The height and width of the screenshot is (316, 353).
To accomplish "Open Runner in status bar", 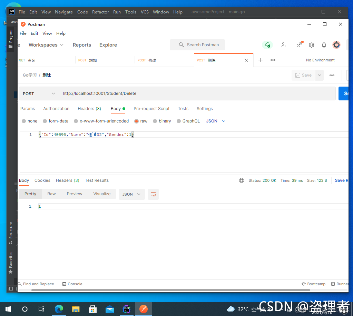I will 340,284.
